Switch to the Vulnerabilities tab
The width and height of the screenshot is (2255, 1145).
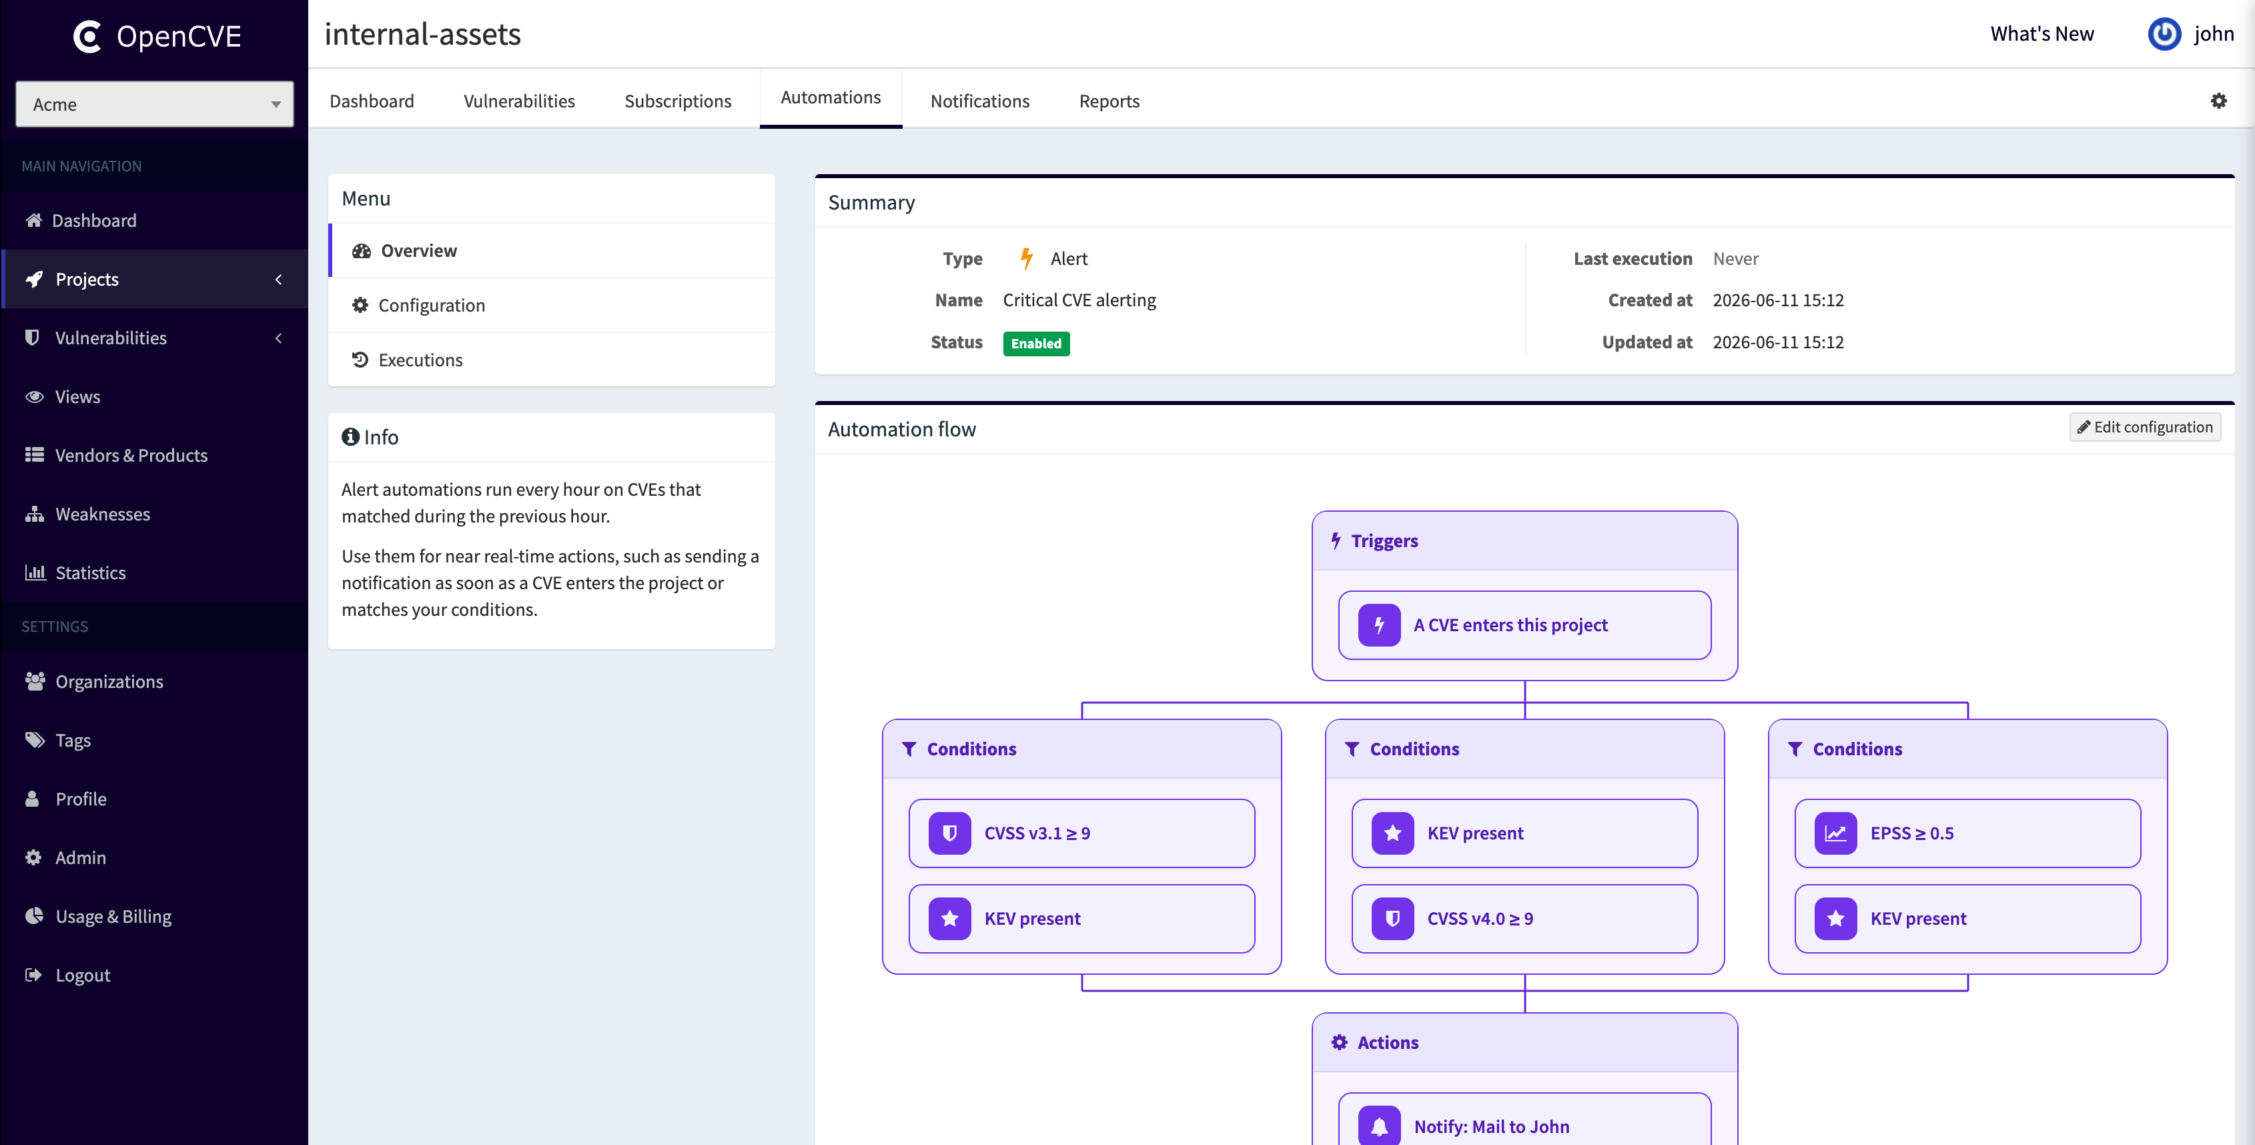click(519, 101)
